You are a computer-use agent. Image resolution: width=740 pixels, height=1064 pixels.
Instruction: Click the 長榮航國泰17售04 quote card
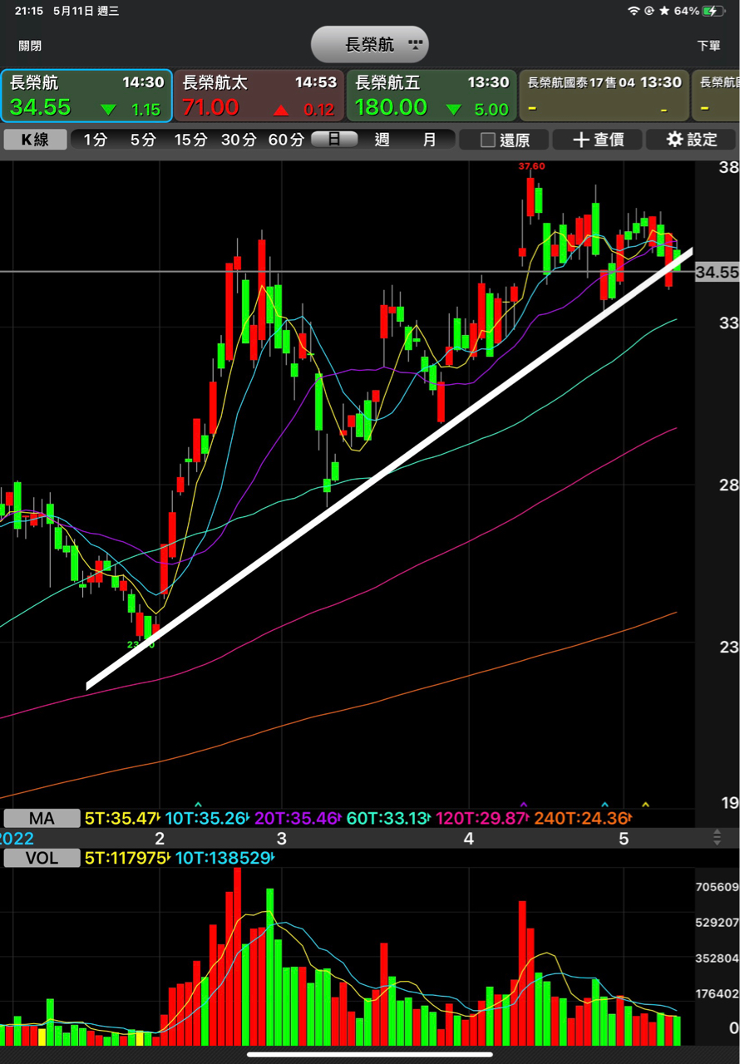click(x=604, y=96)
